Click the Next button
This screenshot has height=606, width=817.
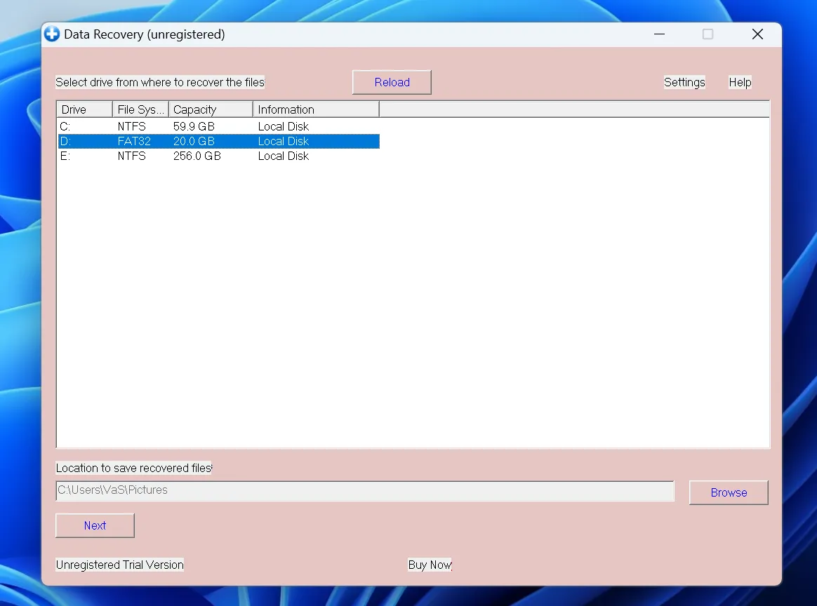pos(95,525)
